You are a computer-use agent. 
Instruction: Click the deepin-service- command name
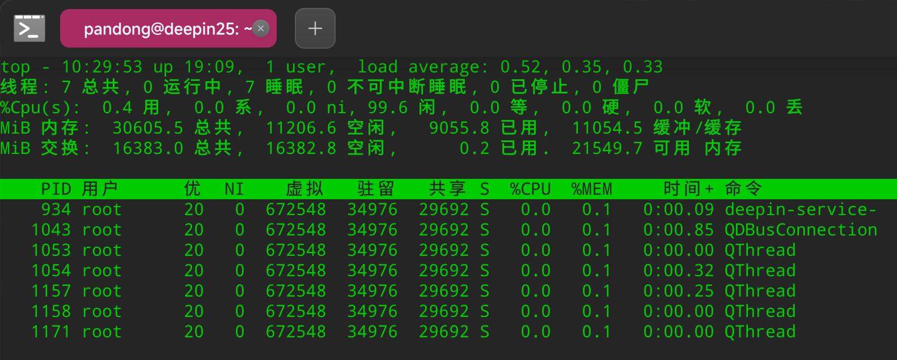[x=801, y=209]
